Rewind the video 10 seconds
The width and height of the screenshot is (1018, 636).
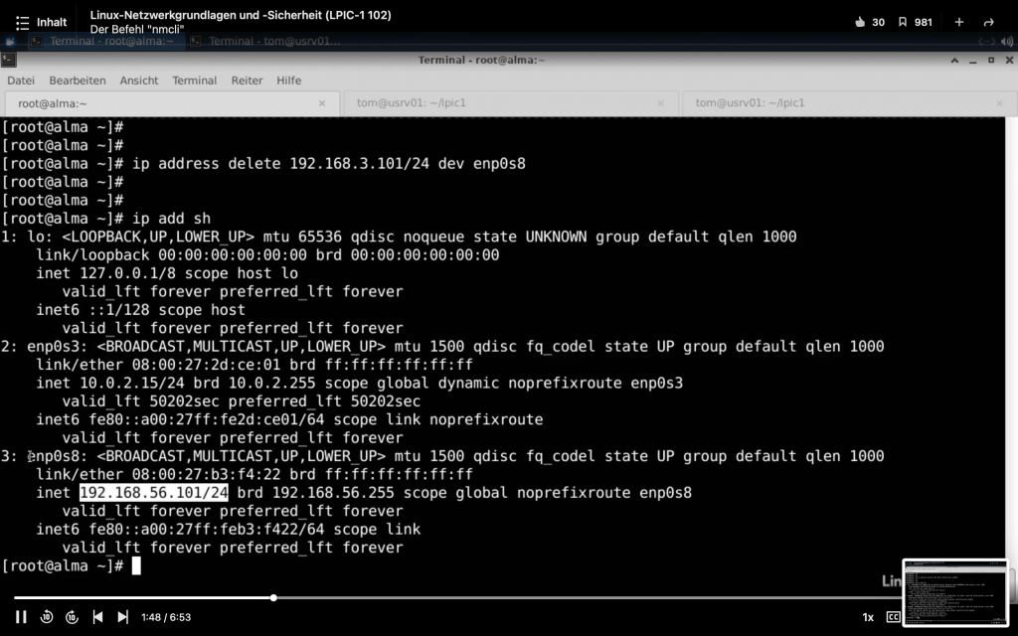coord(47,617)
